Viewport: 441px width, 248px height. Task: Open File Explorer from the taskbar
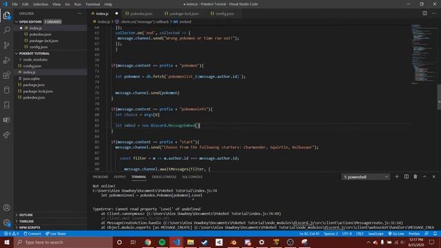pos(190,242)
